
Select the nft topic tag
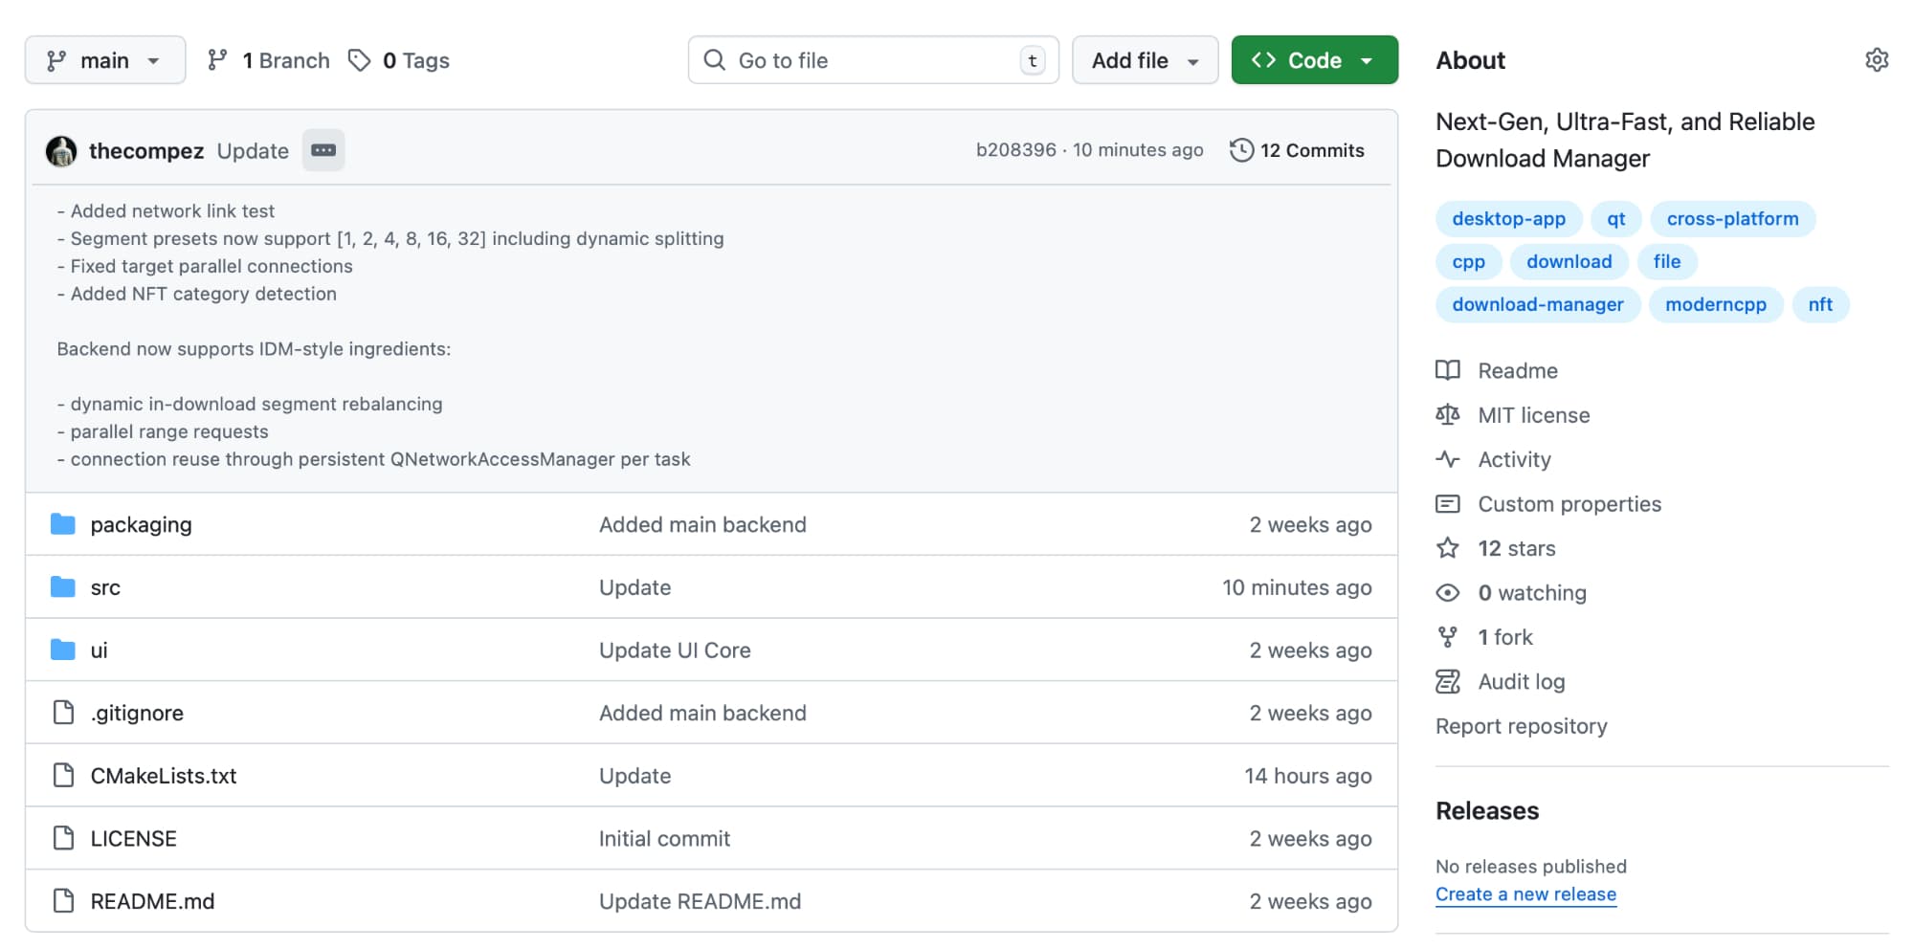click(1819, 304)
